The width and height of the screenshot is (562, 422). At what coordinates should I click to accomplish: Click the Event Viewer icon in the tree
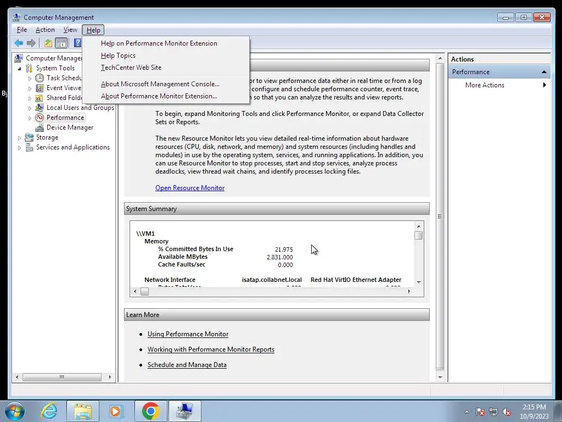pos(40,88)
